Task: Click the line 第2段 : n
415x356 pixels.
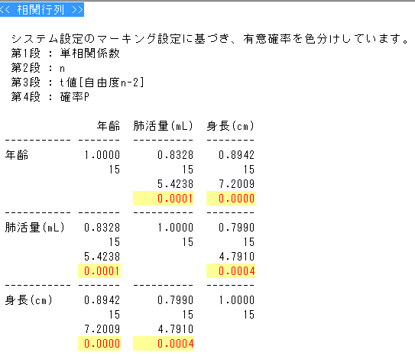Action: 38,68
